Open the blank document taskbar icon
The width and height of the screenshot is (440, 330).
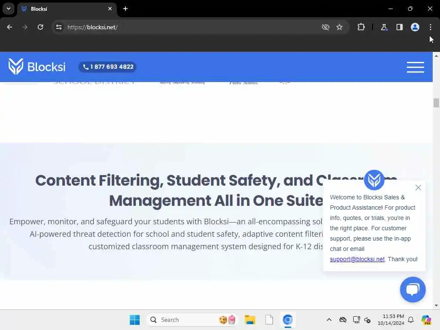[269, 320]
